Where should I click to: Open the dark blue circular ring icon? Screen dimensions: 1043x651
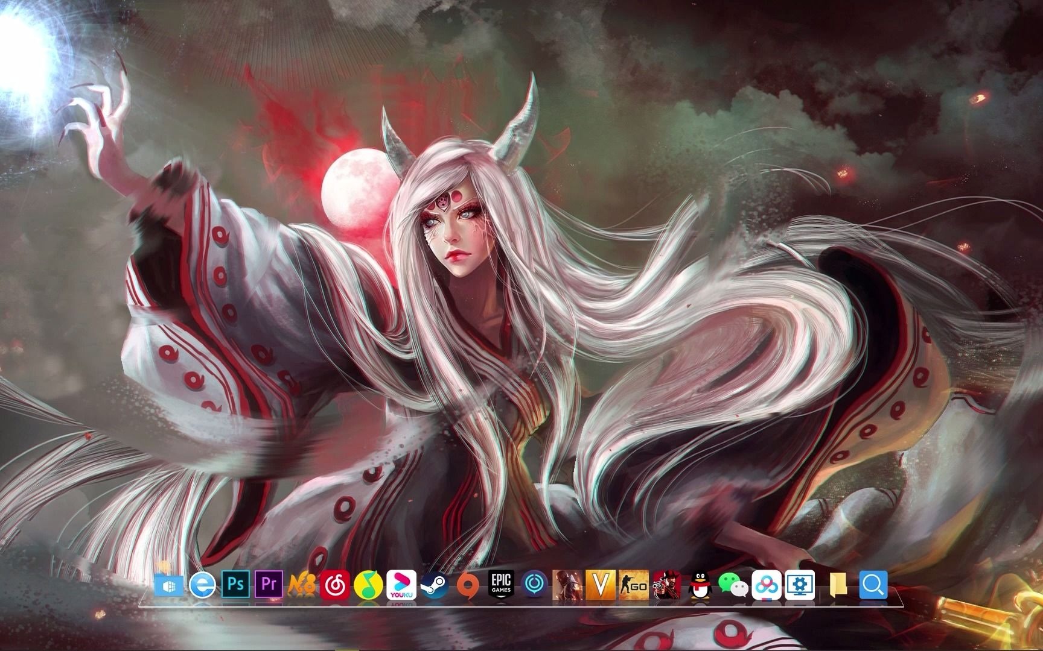(x=535, y=585)
